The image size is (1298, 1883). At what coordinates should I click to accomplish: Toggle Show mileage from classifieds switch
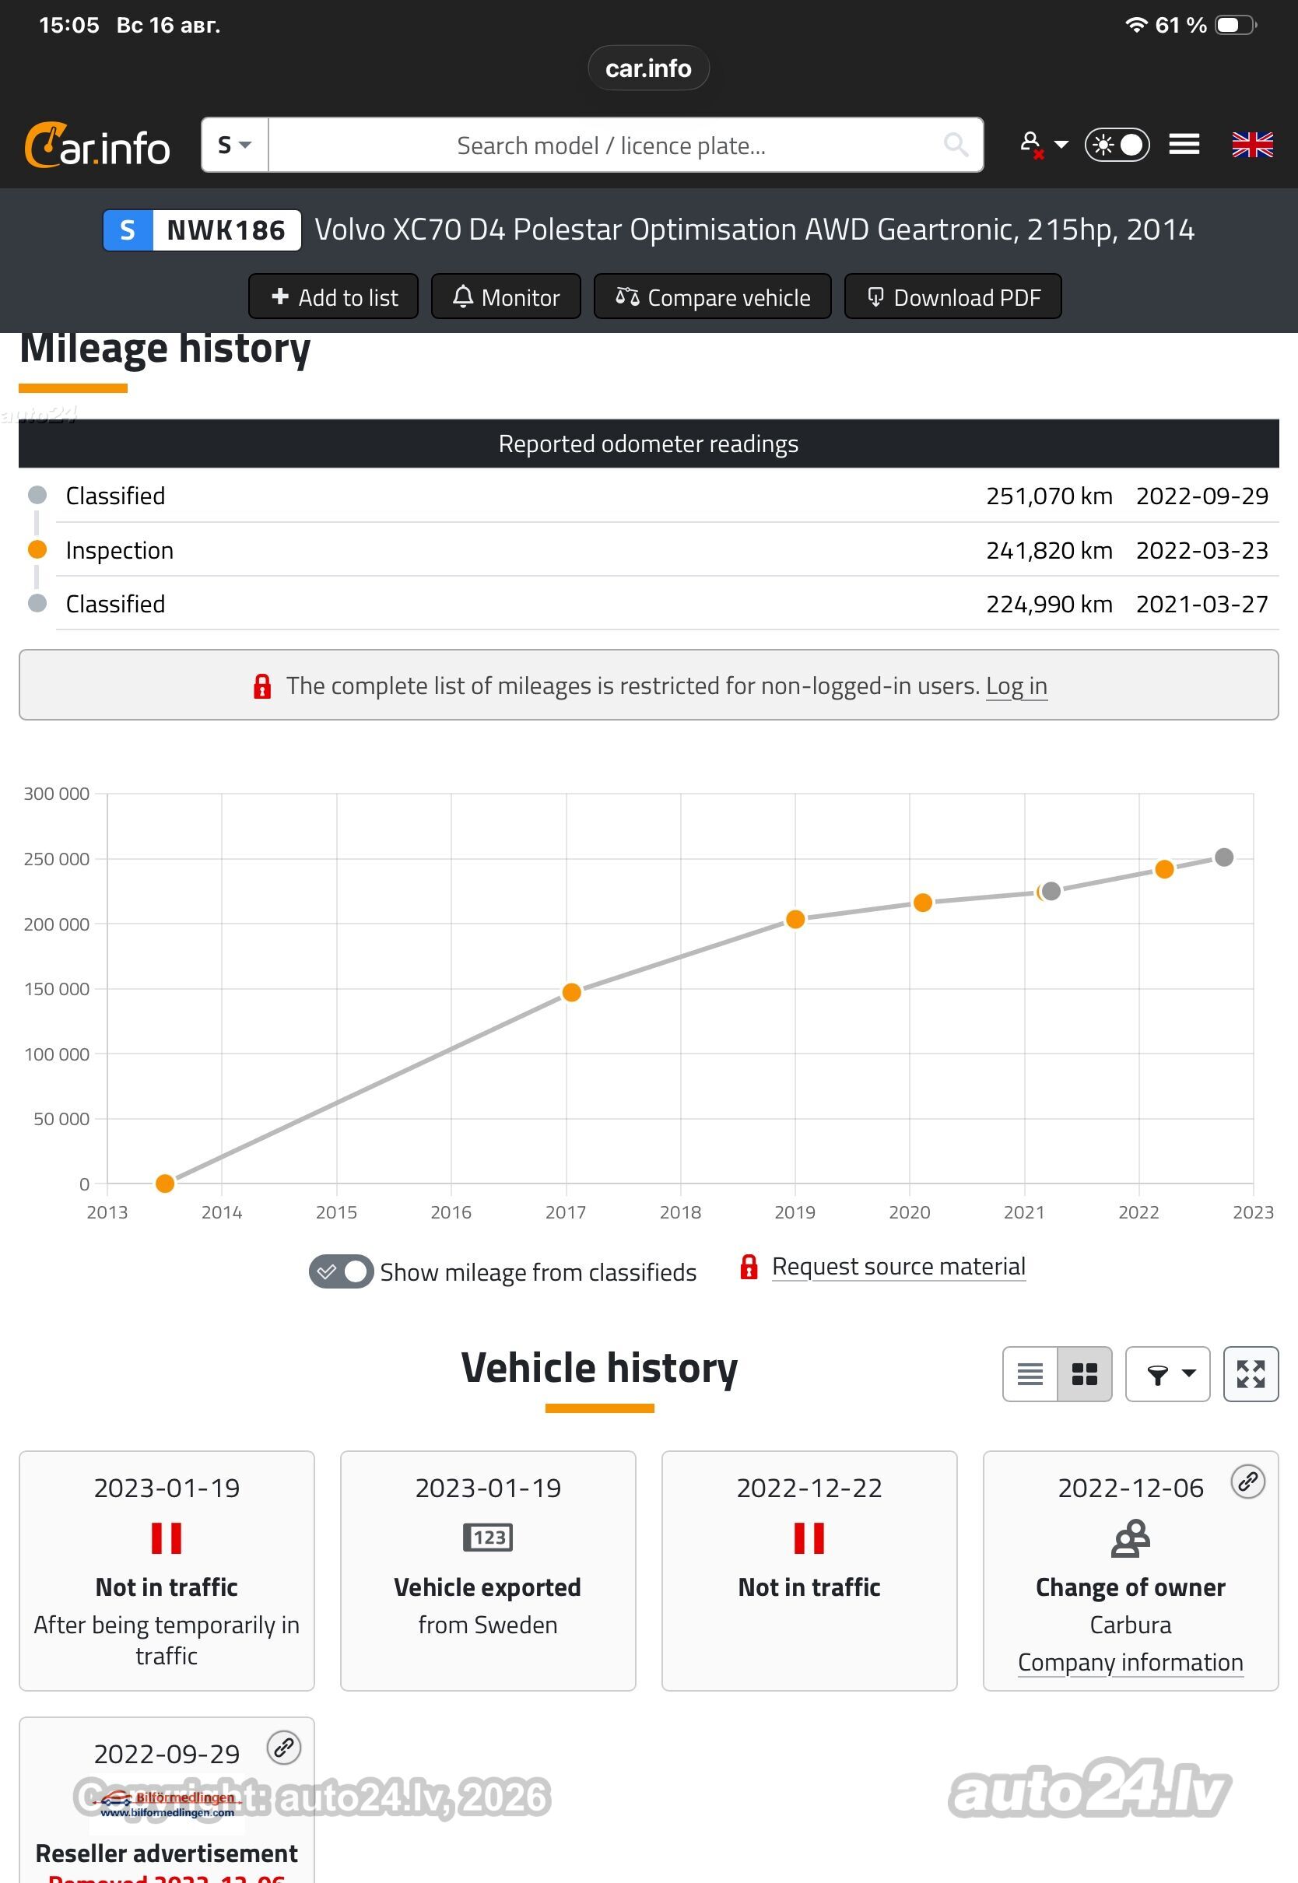[341, 1271]
